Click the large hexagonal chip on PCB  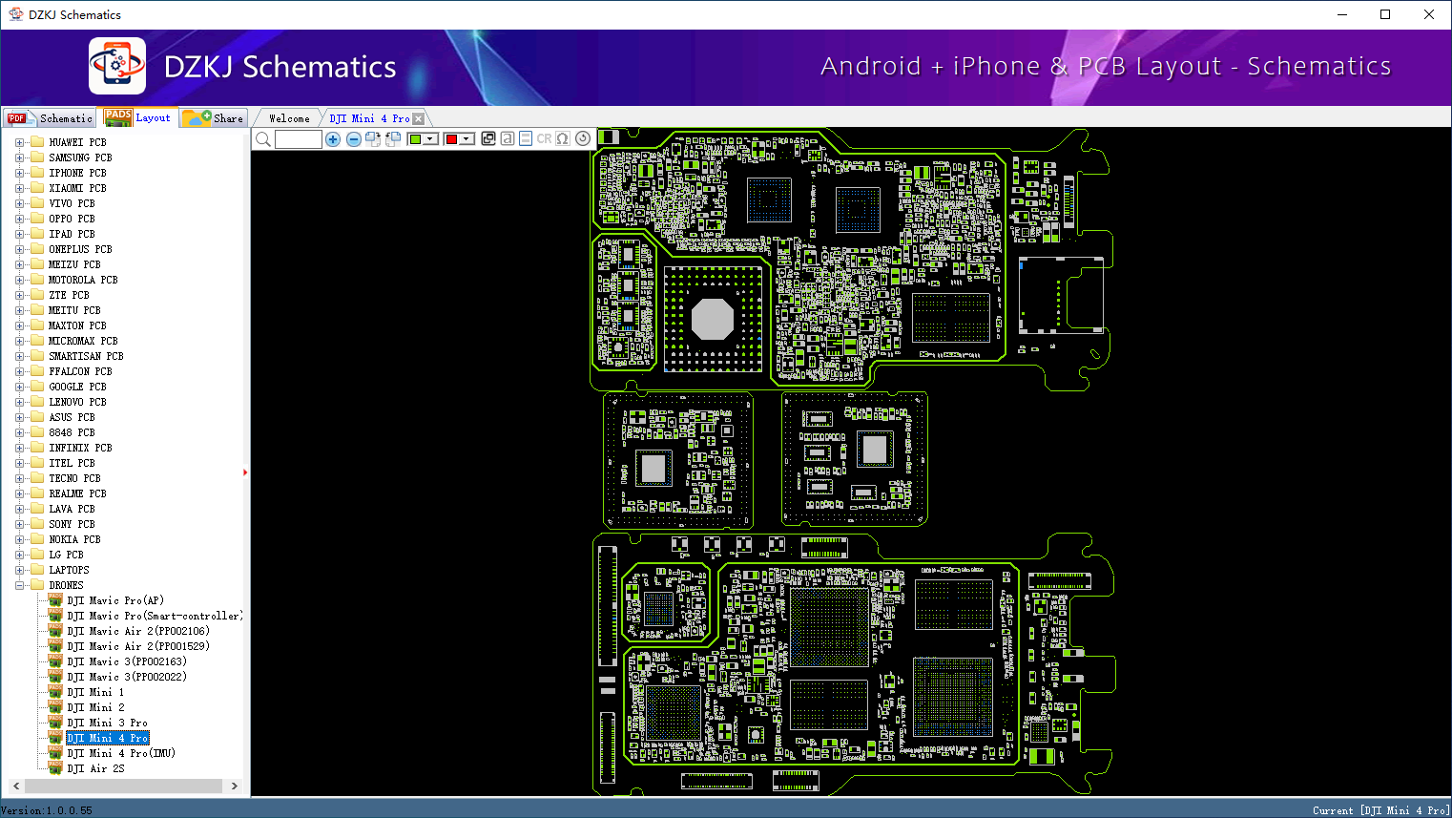(x=713, y=320)
